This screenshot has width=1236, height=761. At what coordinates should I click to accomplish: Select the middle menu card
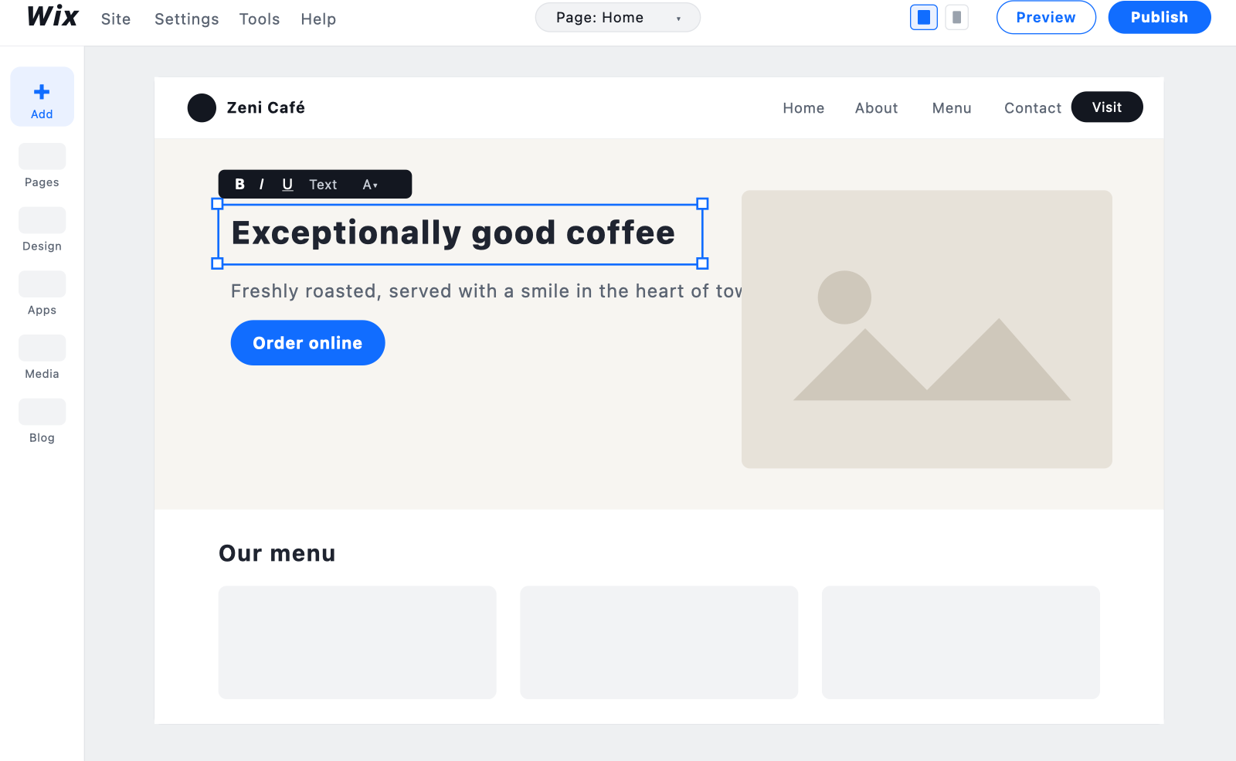[659, 642]
